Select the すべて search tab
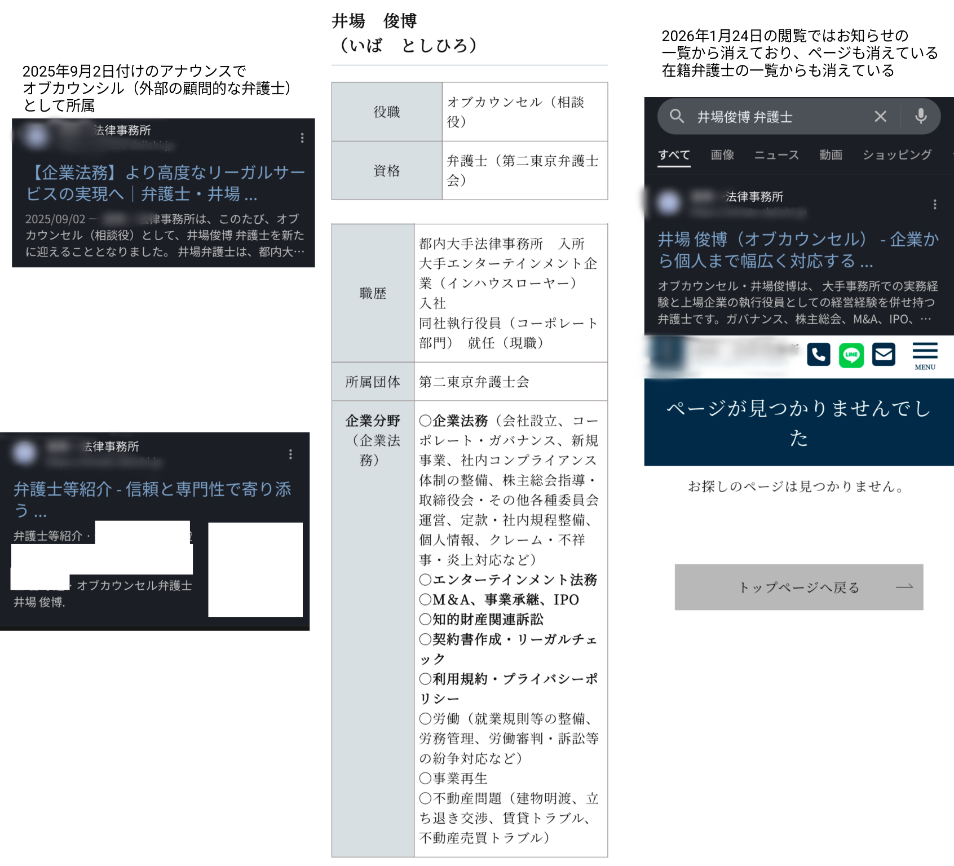 [674, 155]
